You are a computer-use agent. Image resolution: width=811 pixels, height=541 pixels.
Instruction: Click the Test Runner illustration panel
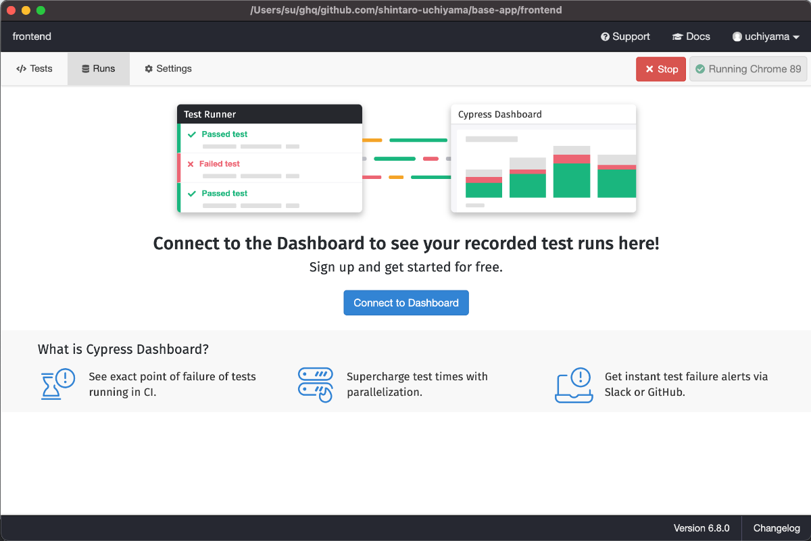pyautogui.click(x=270, y=159)
